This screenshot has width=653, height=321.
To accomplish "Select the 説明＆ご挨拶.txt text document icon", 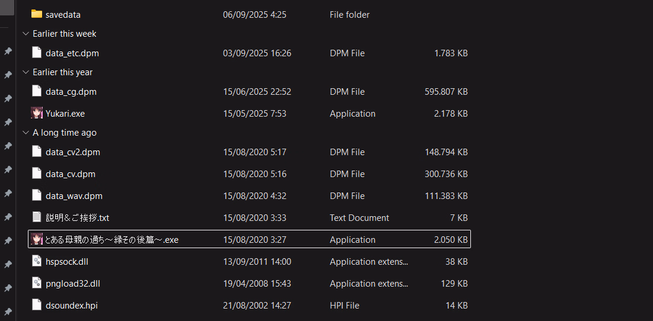I will coord(37,217).
